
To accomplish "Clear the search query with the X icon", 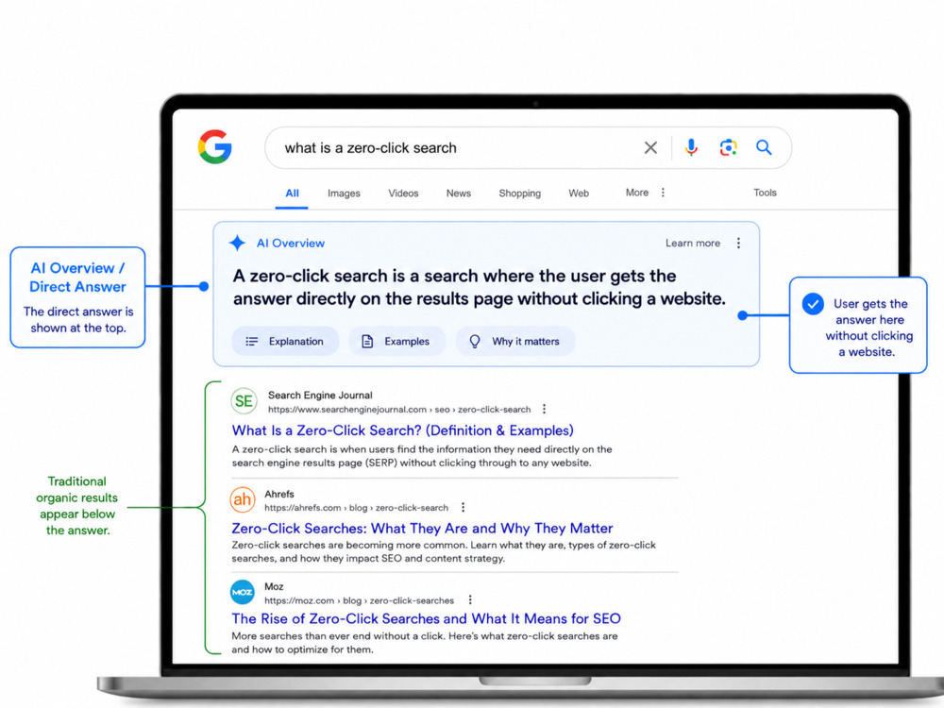I will coord(650,147).
